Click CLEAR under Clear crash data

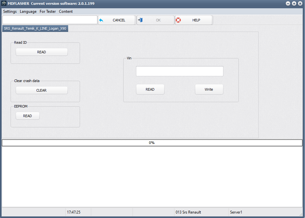(x=42, y=90)
